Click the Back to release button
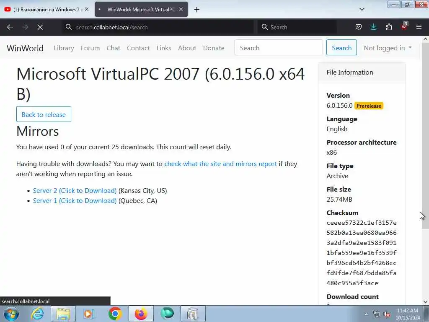Viewport: 429px width, 322px height. (x=44, y=114)
